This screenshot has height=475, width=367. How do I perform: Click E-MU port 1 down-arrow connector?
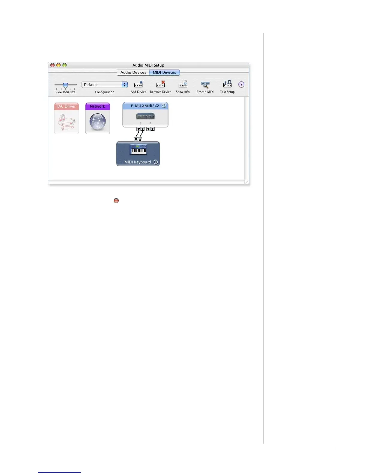pos(139,130)
